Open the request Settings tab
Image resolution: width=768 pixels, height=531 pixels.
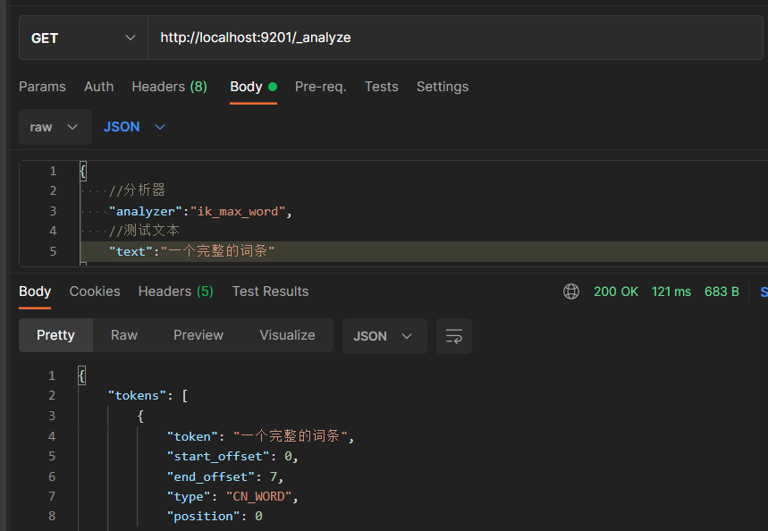pos(443,87)
